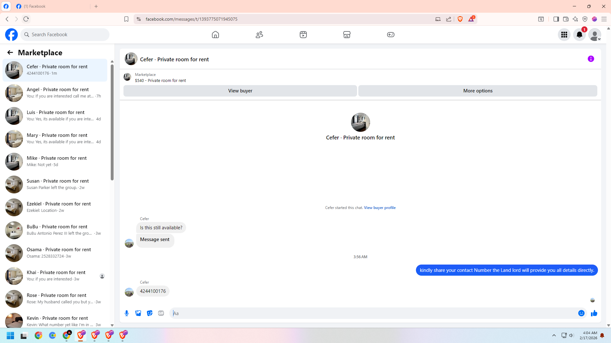
Task: Open the Mary private room conversation
Action: pyautogui.click(x=55, y=139)
